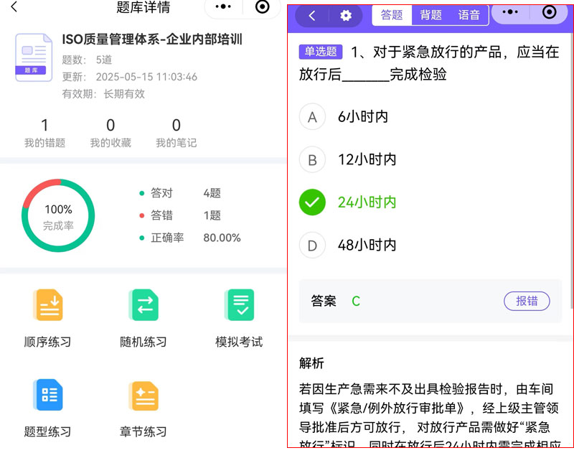
Task: Tap the 解析 heading
Action: [x=311, y=363]
